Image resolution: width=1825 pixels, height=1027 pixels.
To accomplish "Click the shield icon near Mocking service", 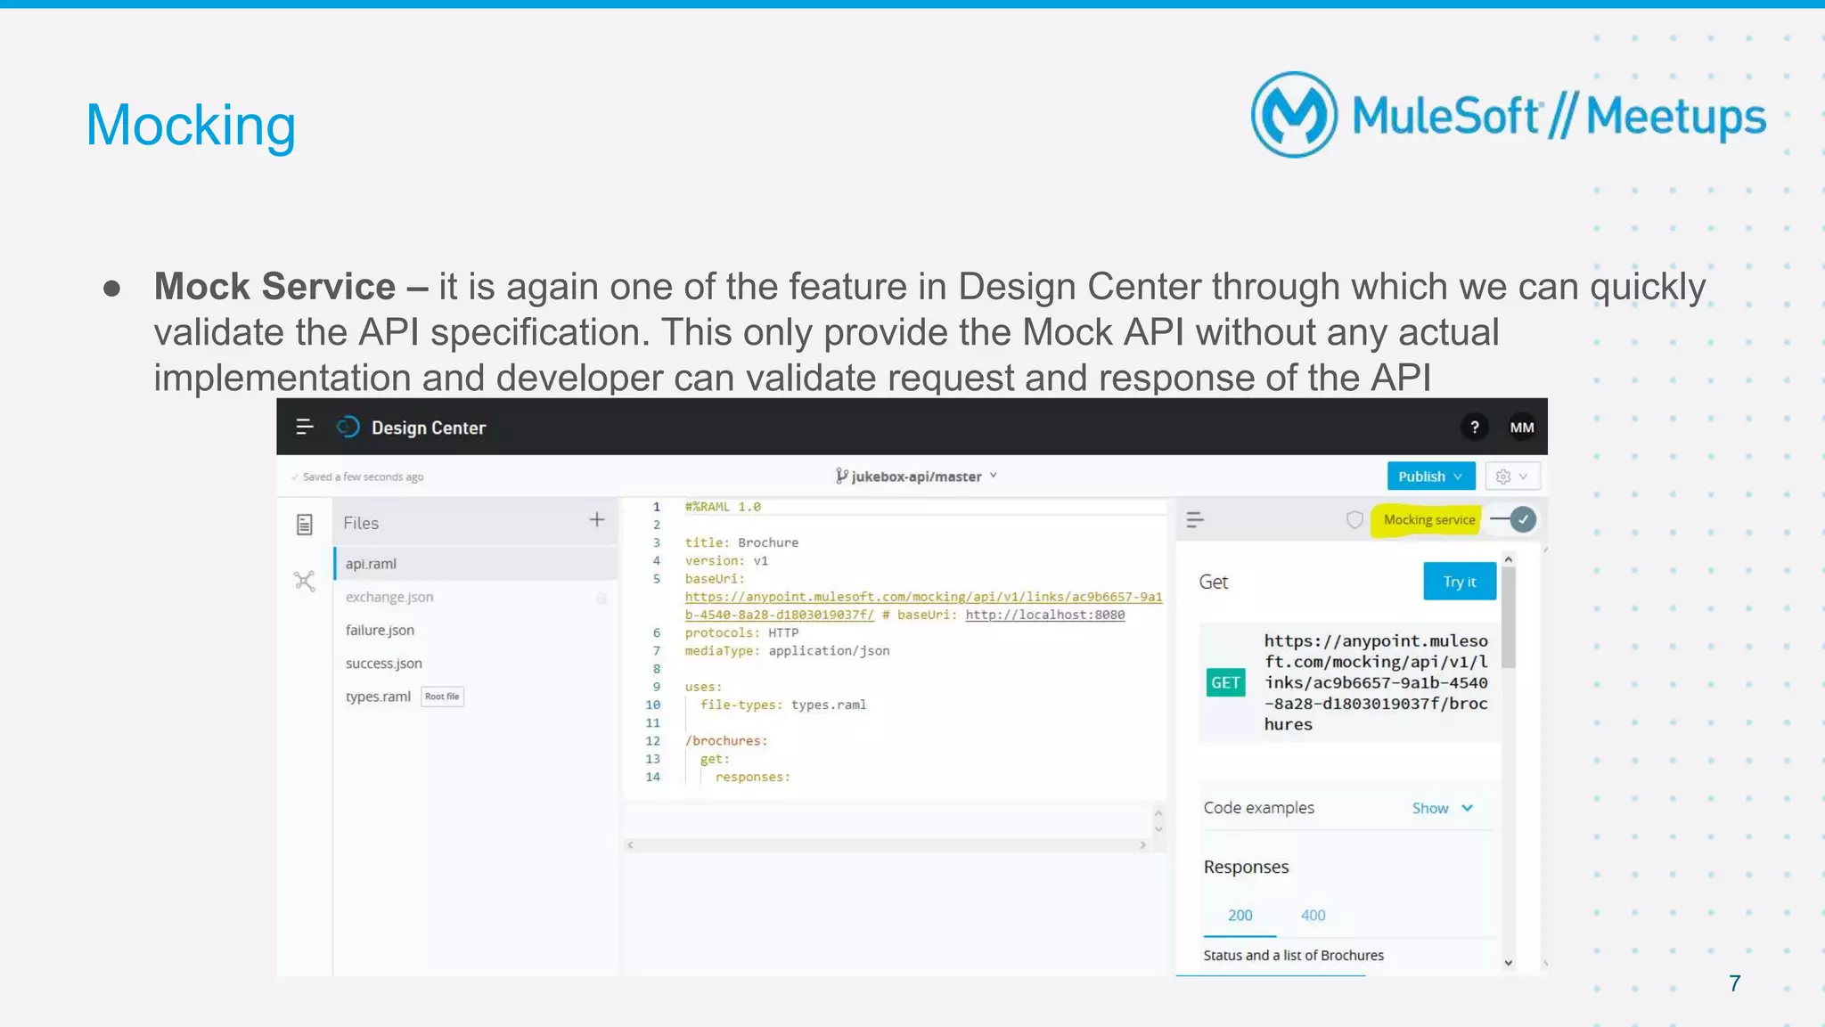I will point(1354,520).
